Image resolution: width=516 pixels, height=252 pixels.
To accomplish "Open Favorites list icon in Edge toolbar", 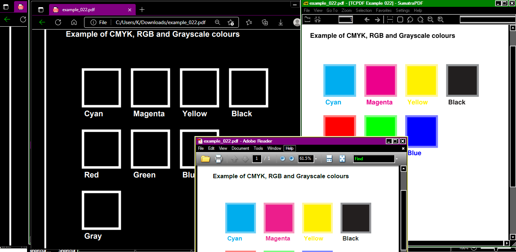I will (249, 22).
